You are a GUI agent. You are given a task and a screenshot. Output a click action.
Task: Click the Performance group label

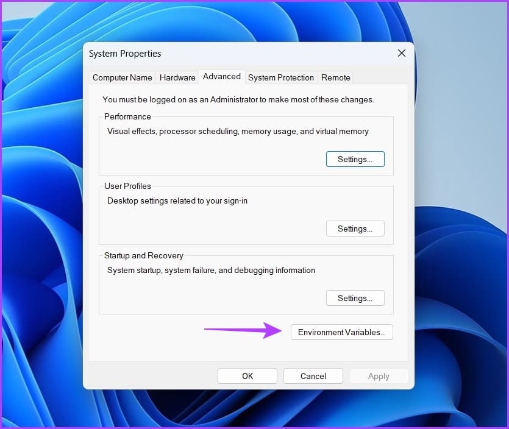pyautogui.click(x=127, y=116)
